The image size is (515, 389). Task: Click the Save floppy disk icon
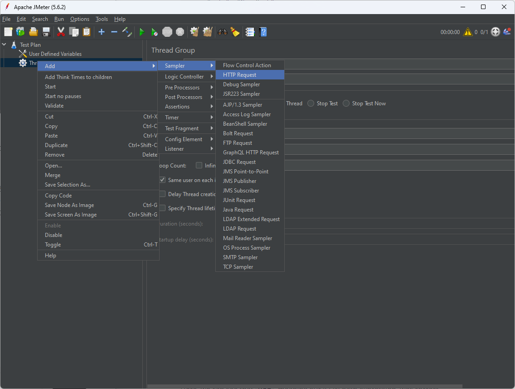[46, 32]
